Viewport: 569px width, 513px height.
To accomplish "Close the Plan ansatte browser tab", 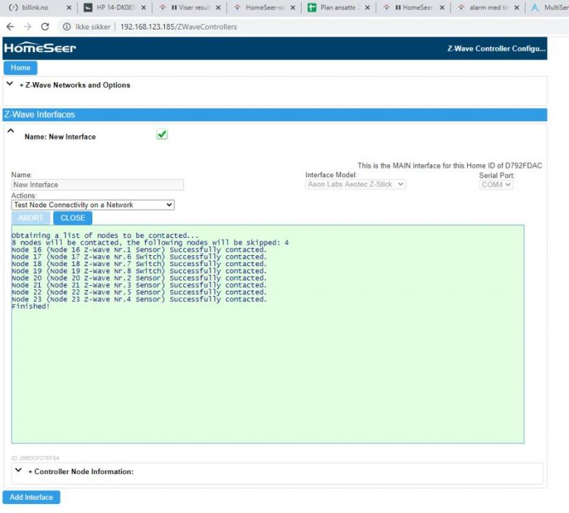I will click(367, 8).
